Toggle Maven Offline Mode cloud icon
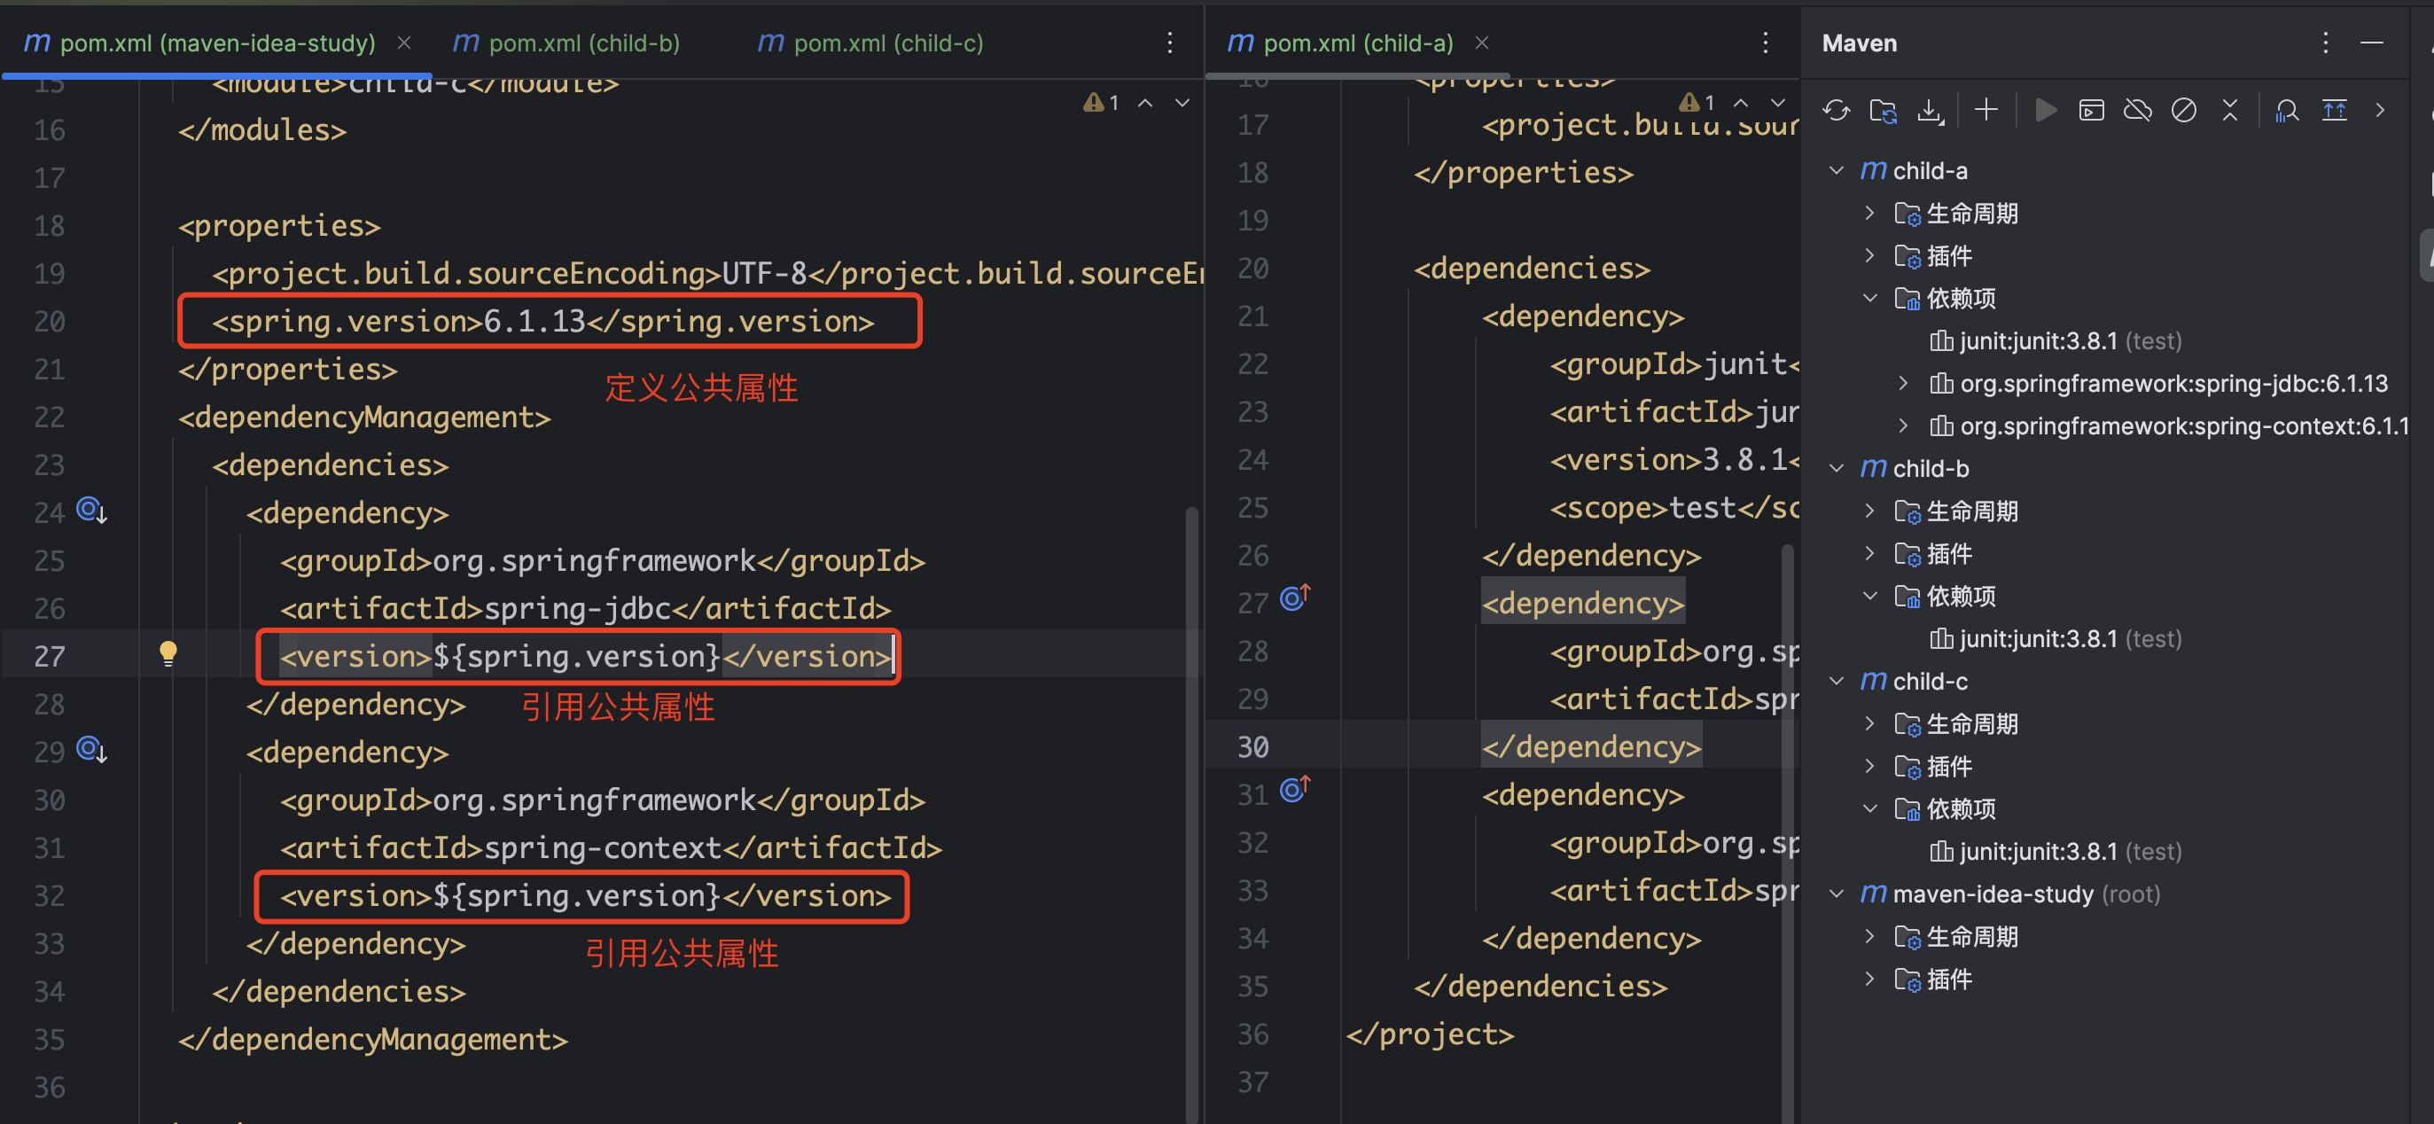The image size is (2434, 1124). (x=2137, y=111)
